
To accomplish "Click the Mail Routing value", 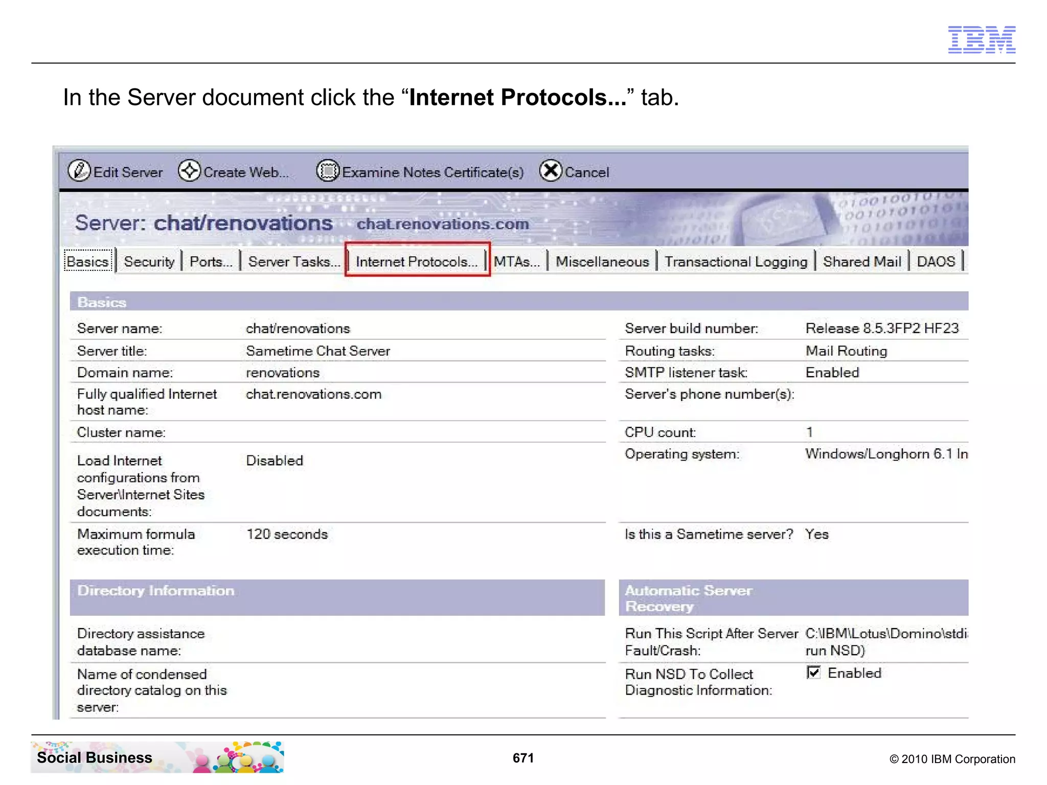I will click(847, 351).
